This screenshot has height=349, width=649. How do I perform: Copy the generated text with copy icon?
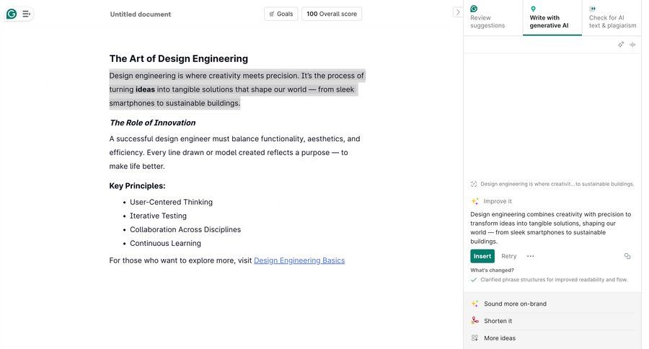627,256
